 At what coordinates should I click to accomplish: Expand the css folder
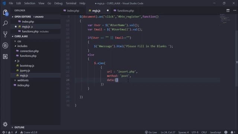pyautogui.click(x=19, y=41)
